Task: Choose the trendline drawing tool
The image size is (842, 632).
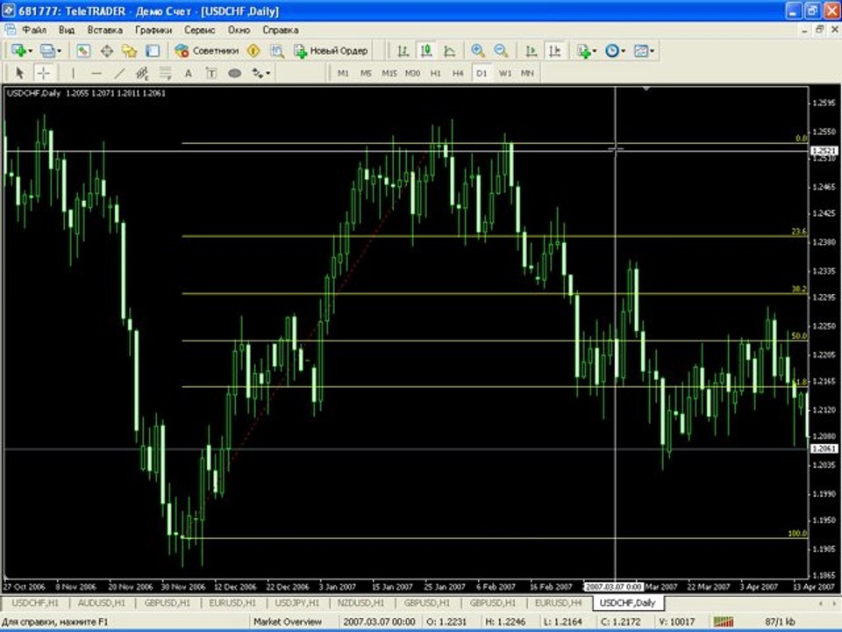Action: pyautogui.click(x=119, y=73)
